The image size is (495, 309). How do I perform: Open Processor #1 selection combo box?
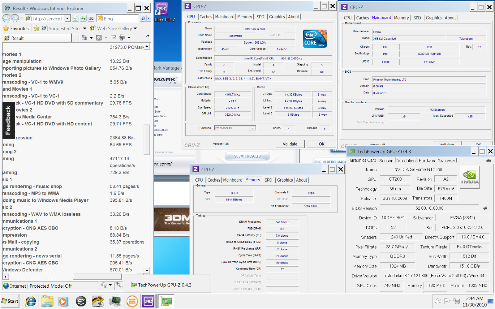235,128
